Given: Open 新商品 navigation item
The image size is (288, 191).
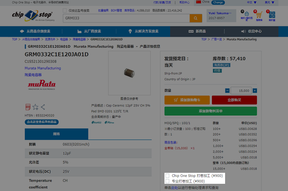Looking at the screenshot, I should [x=197, y=31].
